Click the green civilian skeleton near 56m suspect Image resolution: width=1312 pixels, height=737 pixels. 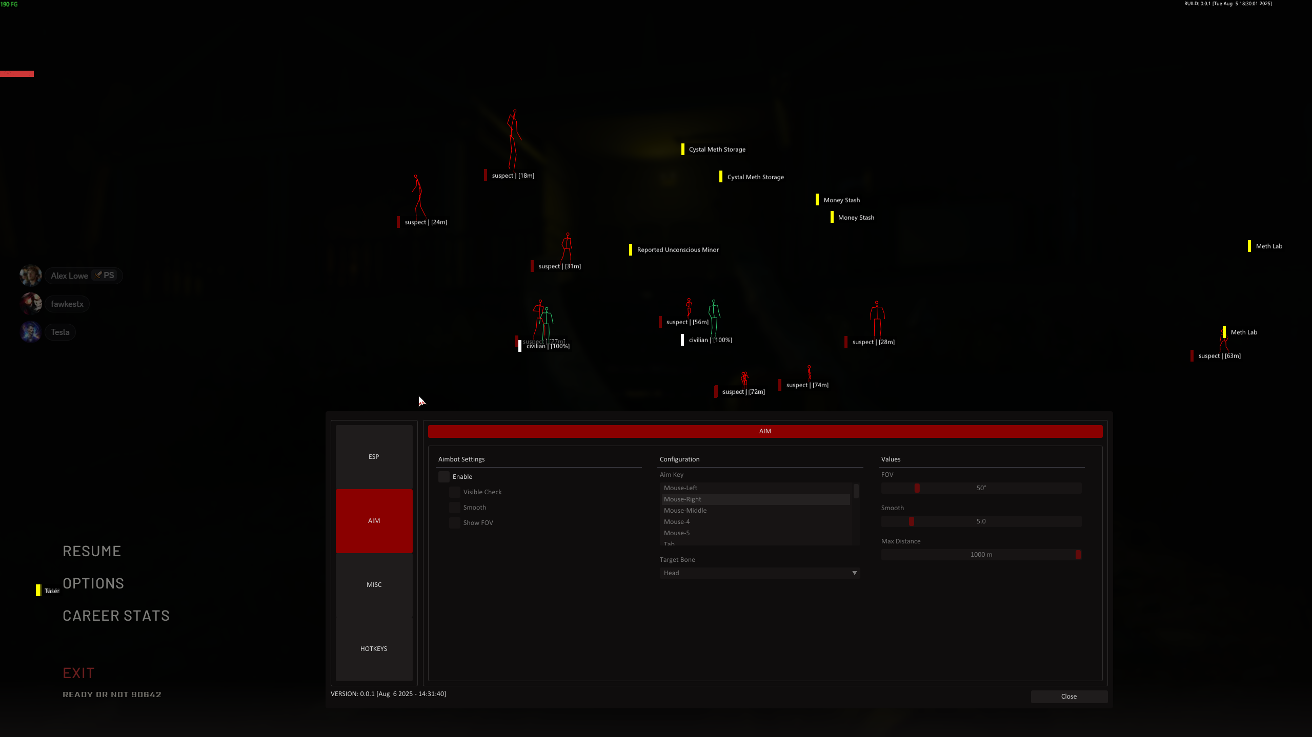[714, 317]
